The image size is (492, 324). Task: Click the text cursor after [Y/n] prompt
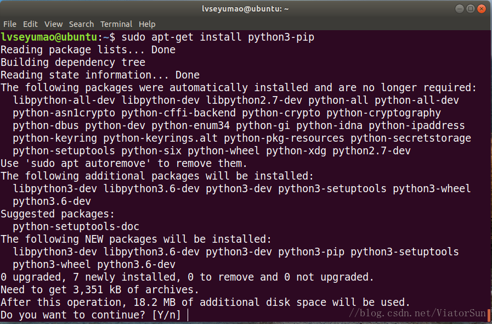188,315
